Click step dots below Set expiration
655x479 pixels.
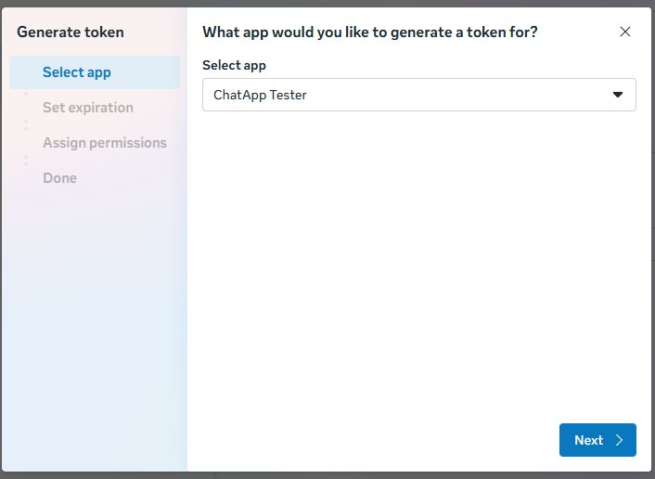pos(26,125)
